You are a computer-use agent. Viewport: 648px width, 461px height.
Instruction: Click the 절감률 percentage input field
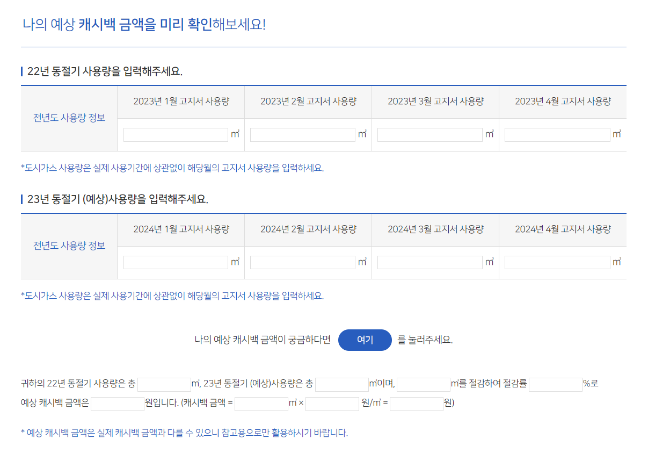click(x=556, y=385)
